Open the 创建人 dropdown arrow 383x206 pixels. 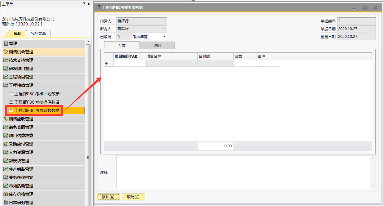pyautogui.click(x=164, y=21)
